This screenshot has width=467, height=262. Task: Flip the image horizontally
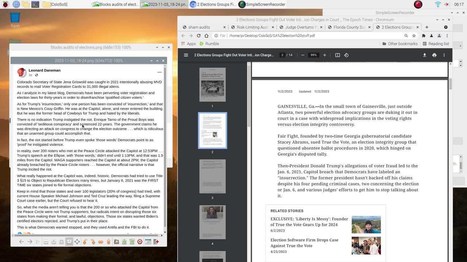pos(101,242)
